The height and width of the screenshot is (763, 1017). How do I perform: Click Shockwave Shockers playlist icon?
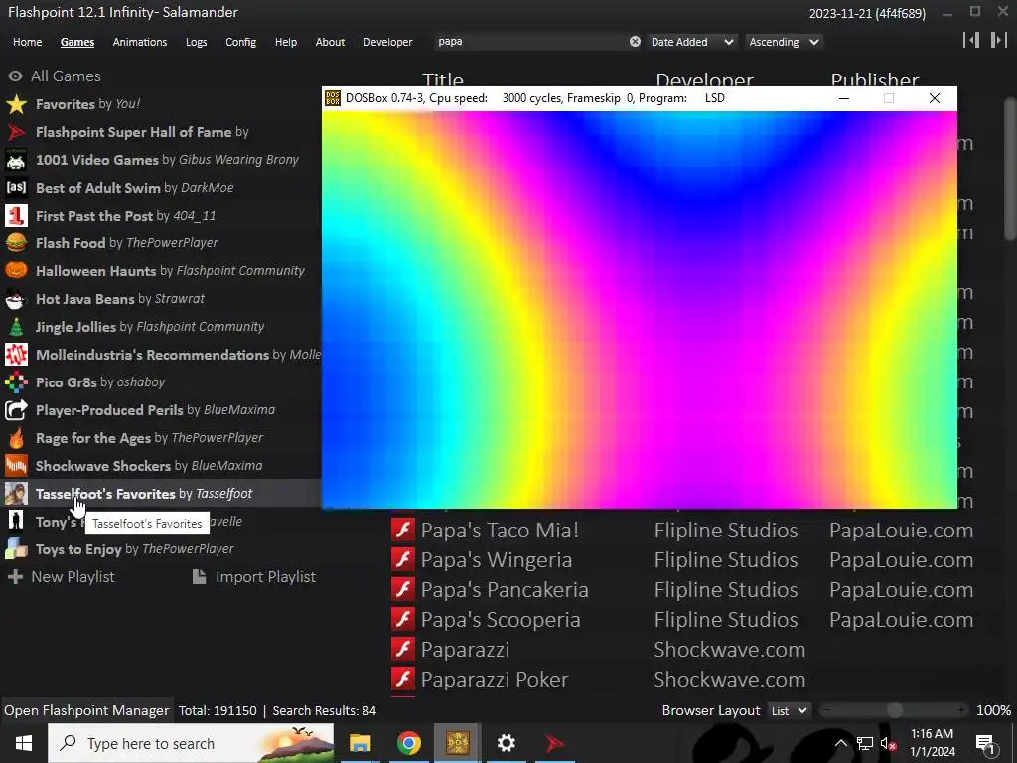pyautogui.click(x=16, y=466)
